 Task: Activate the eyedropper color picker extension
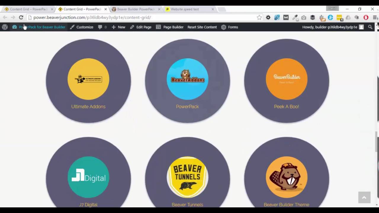tap(295, 17)
